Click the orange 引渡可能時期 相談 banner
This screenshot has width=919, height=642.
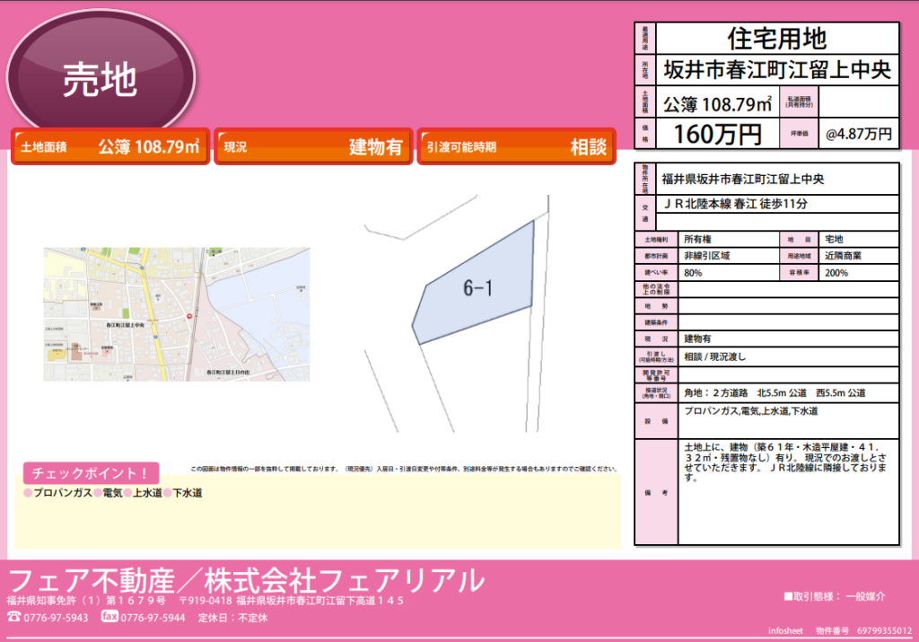coord(516,146)
